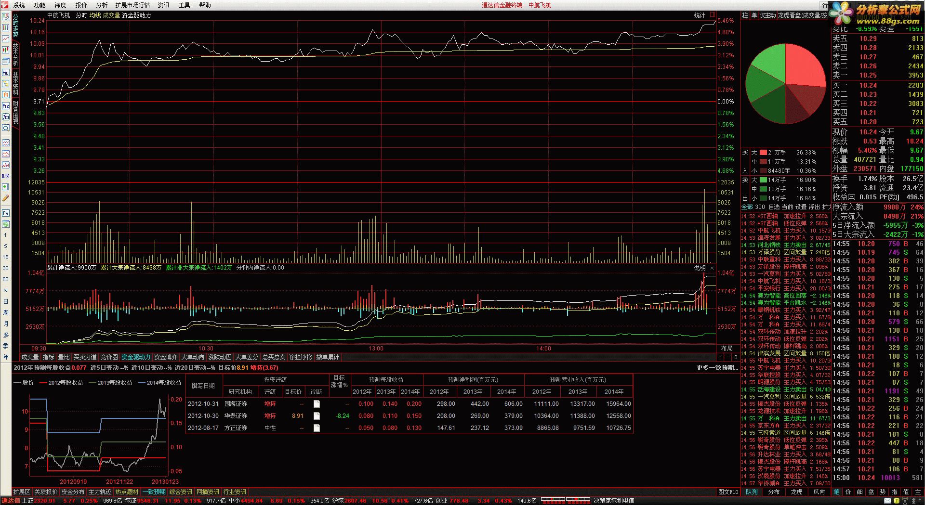Click 图文F10 button
Screen dimensions: 925x505
pos(728,492)
